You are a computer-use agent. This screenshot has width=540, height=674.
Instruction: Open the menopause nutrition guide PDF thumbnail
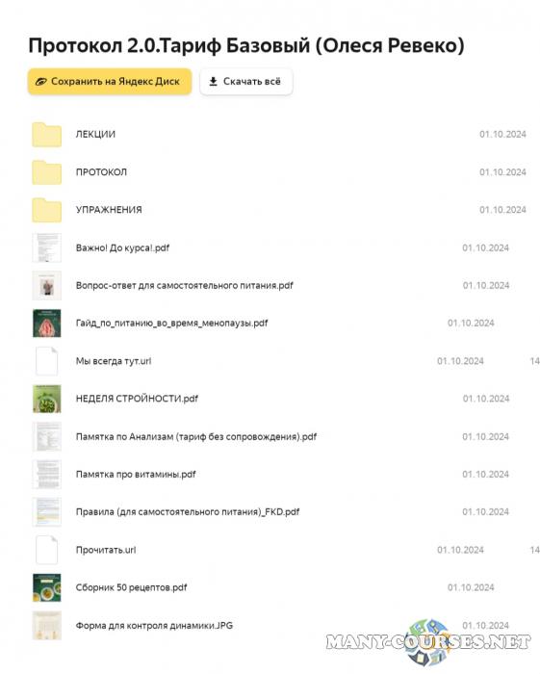coord(47,324)
